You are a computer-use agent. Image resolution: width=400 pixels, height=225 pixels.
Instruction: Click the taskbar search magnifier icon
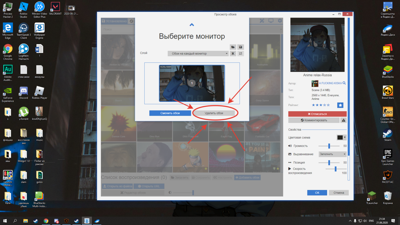(15, 221)
